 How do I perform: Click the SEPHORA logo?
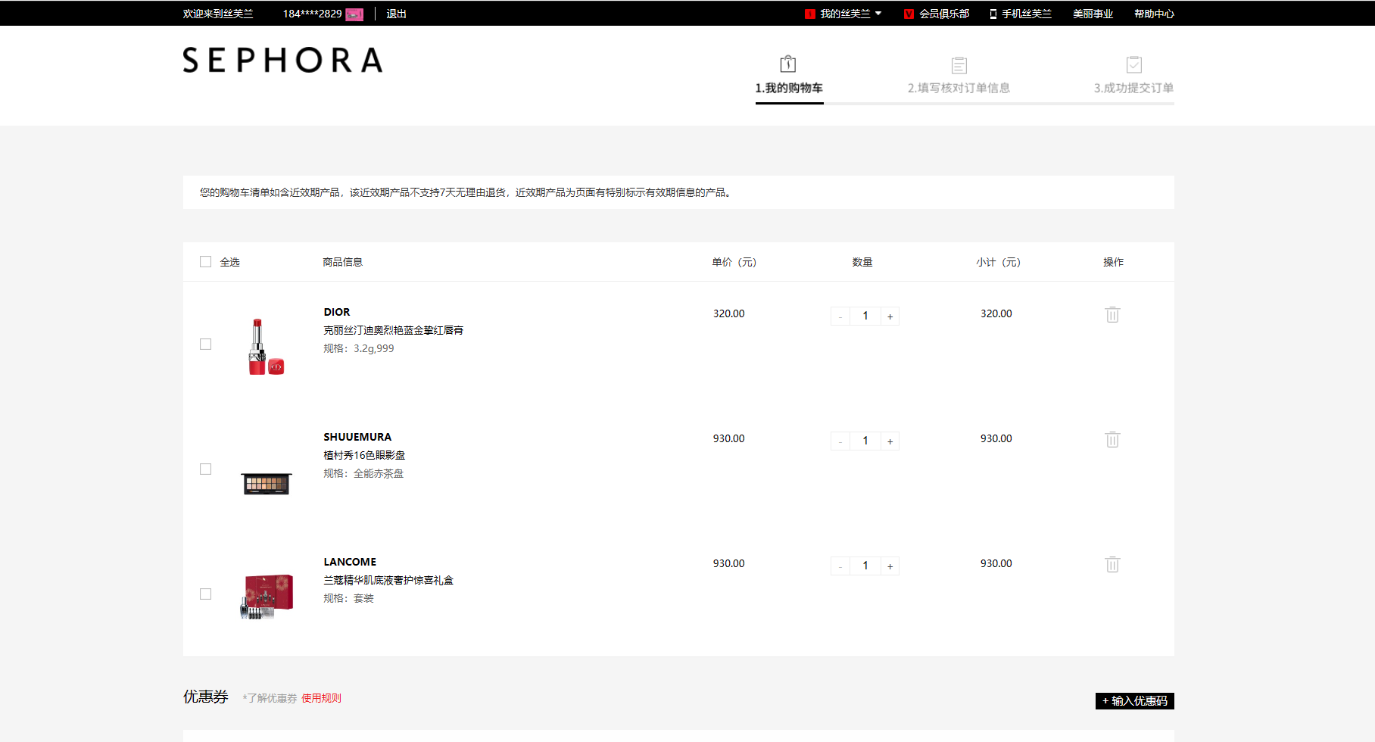(x=282, y=61)
